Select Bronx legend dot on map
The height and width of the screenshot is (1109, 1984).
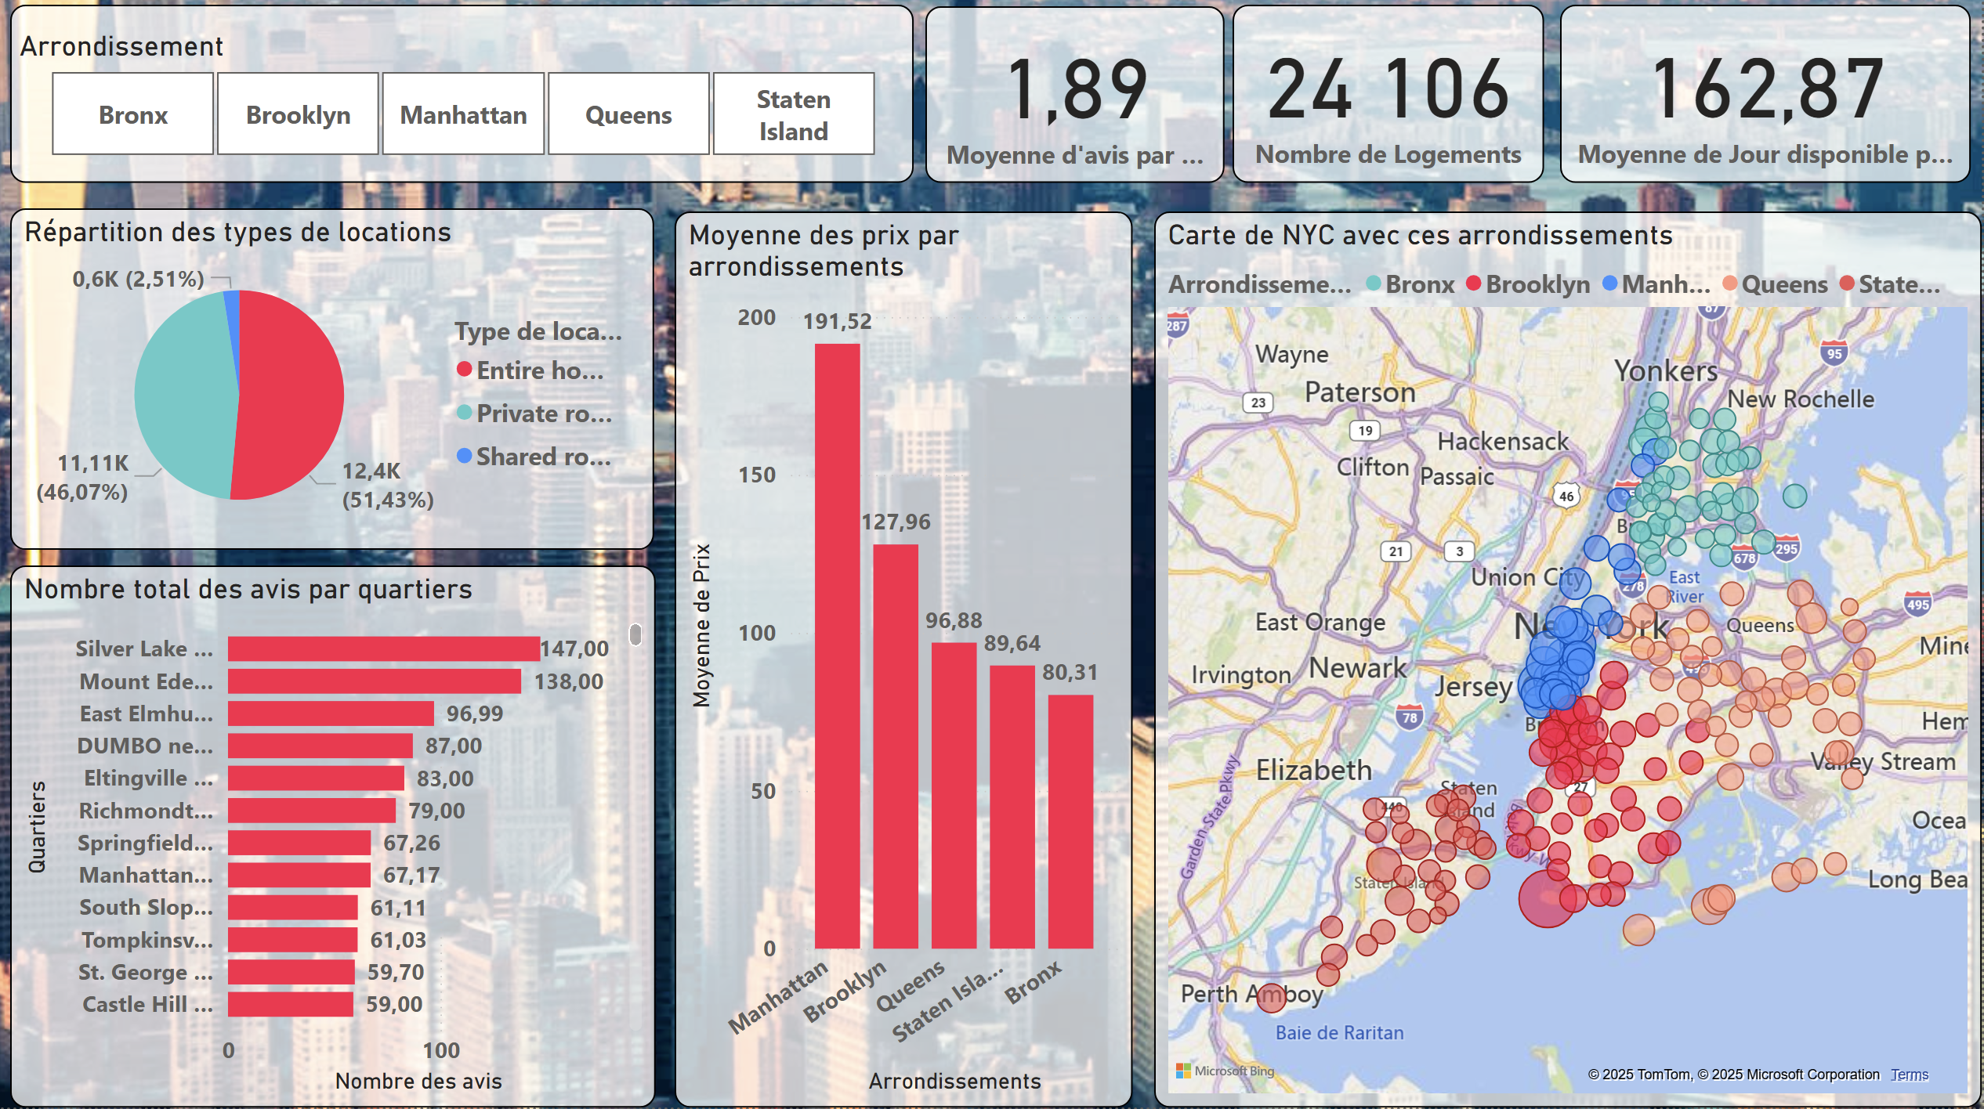pyautogui.click(x=1374, y=284)
